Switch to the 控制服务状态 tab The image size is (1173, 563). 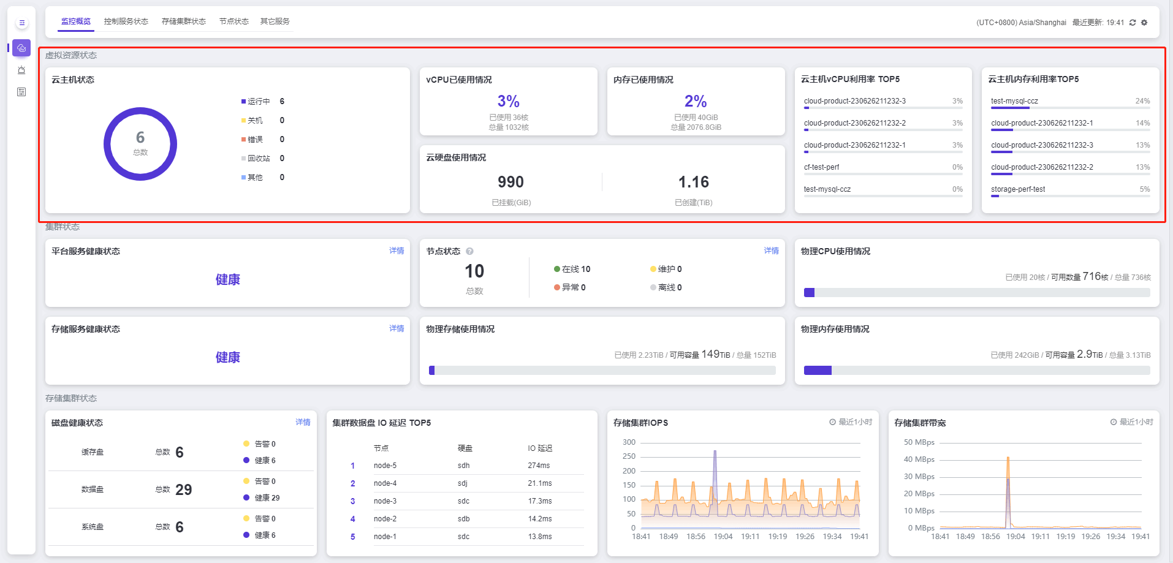point(126,21)
